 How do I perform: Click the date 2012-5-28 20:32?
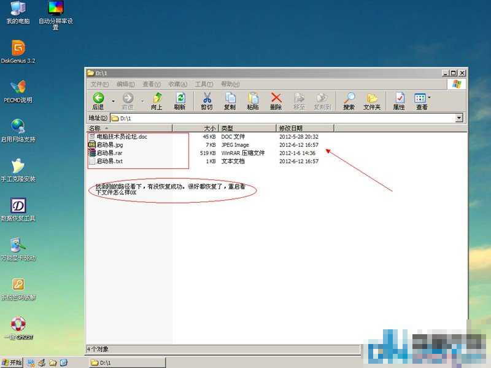click(299, 136)
